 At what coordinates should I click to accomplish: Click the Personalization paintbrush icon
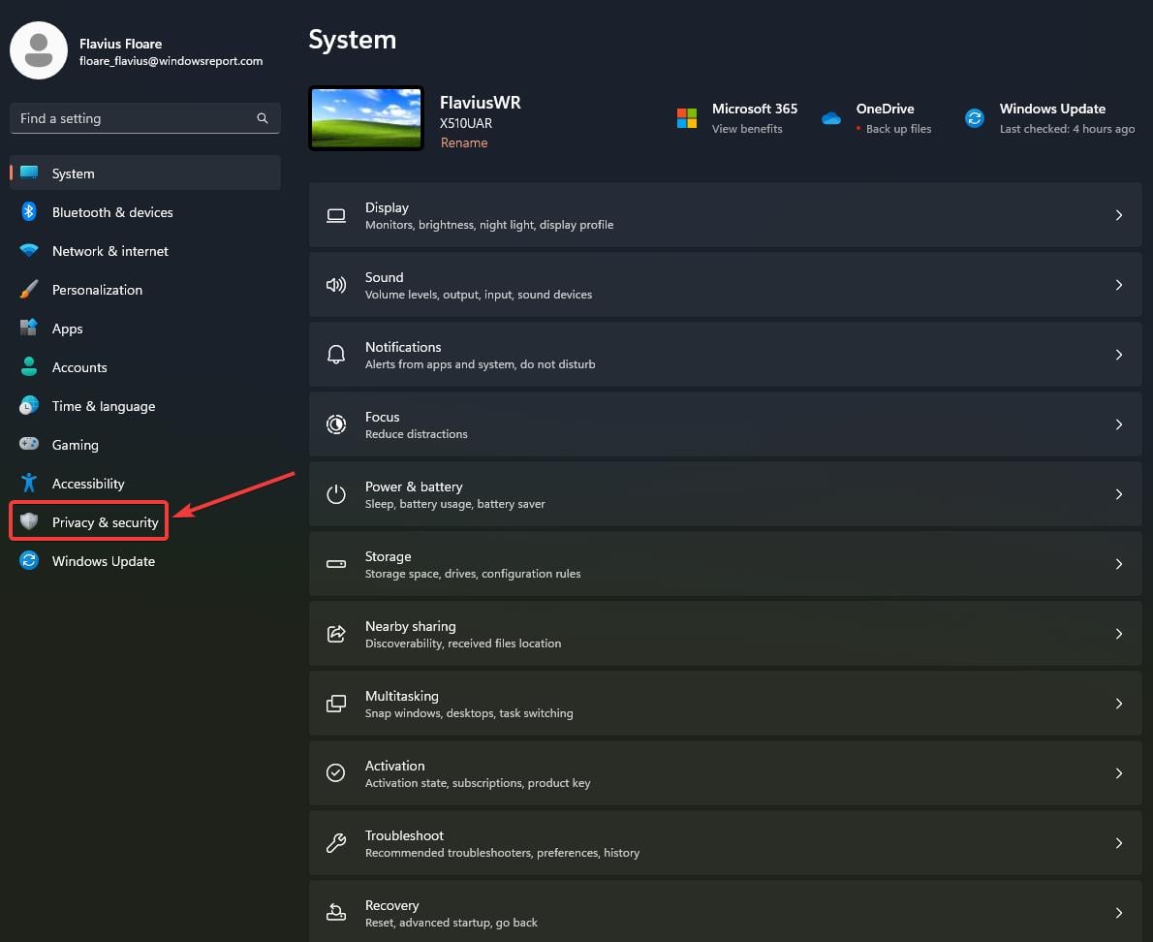click(x=29, y=290)
